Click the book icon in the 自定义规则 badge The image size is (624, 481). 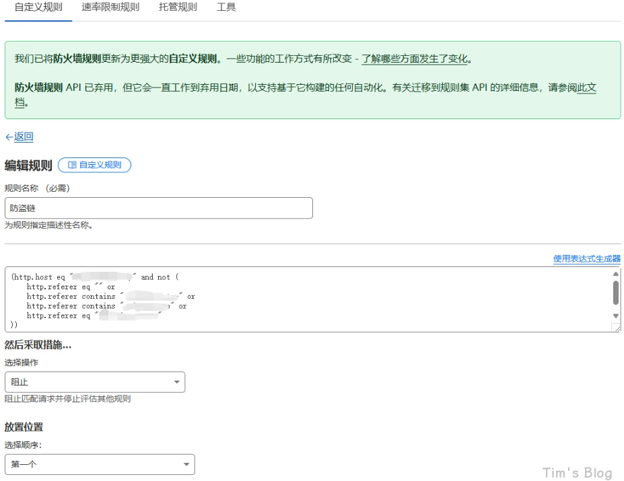(x=72, y=165)
